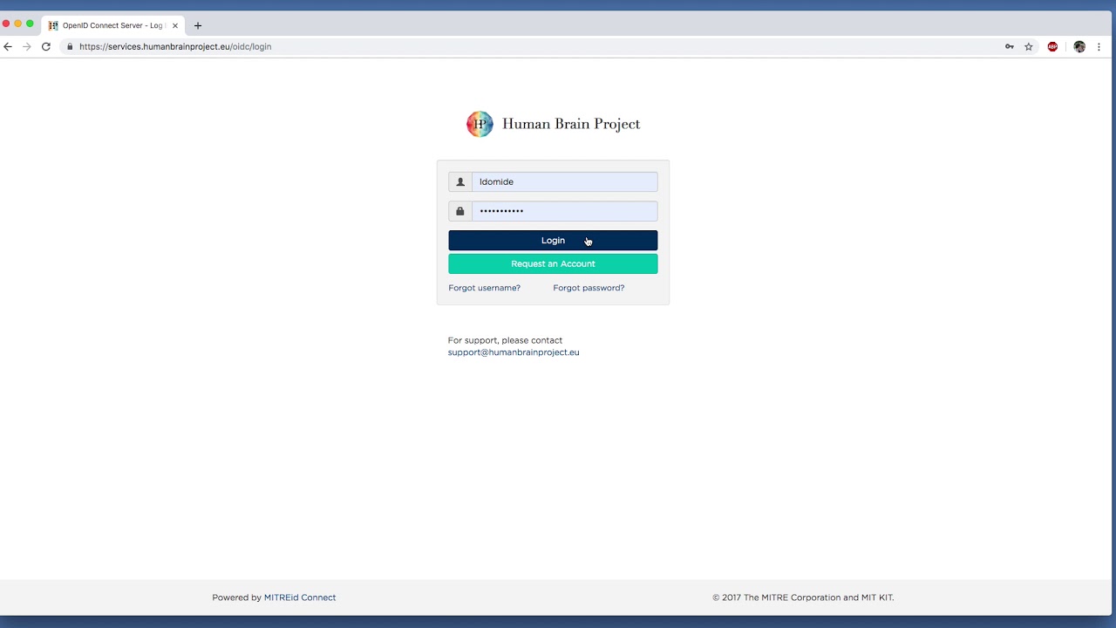
Task: Click the yellow minimize window button
Action: 17,24
